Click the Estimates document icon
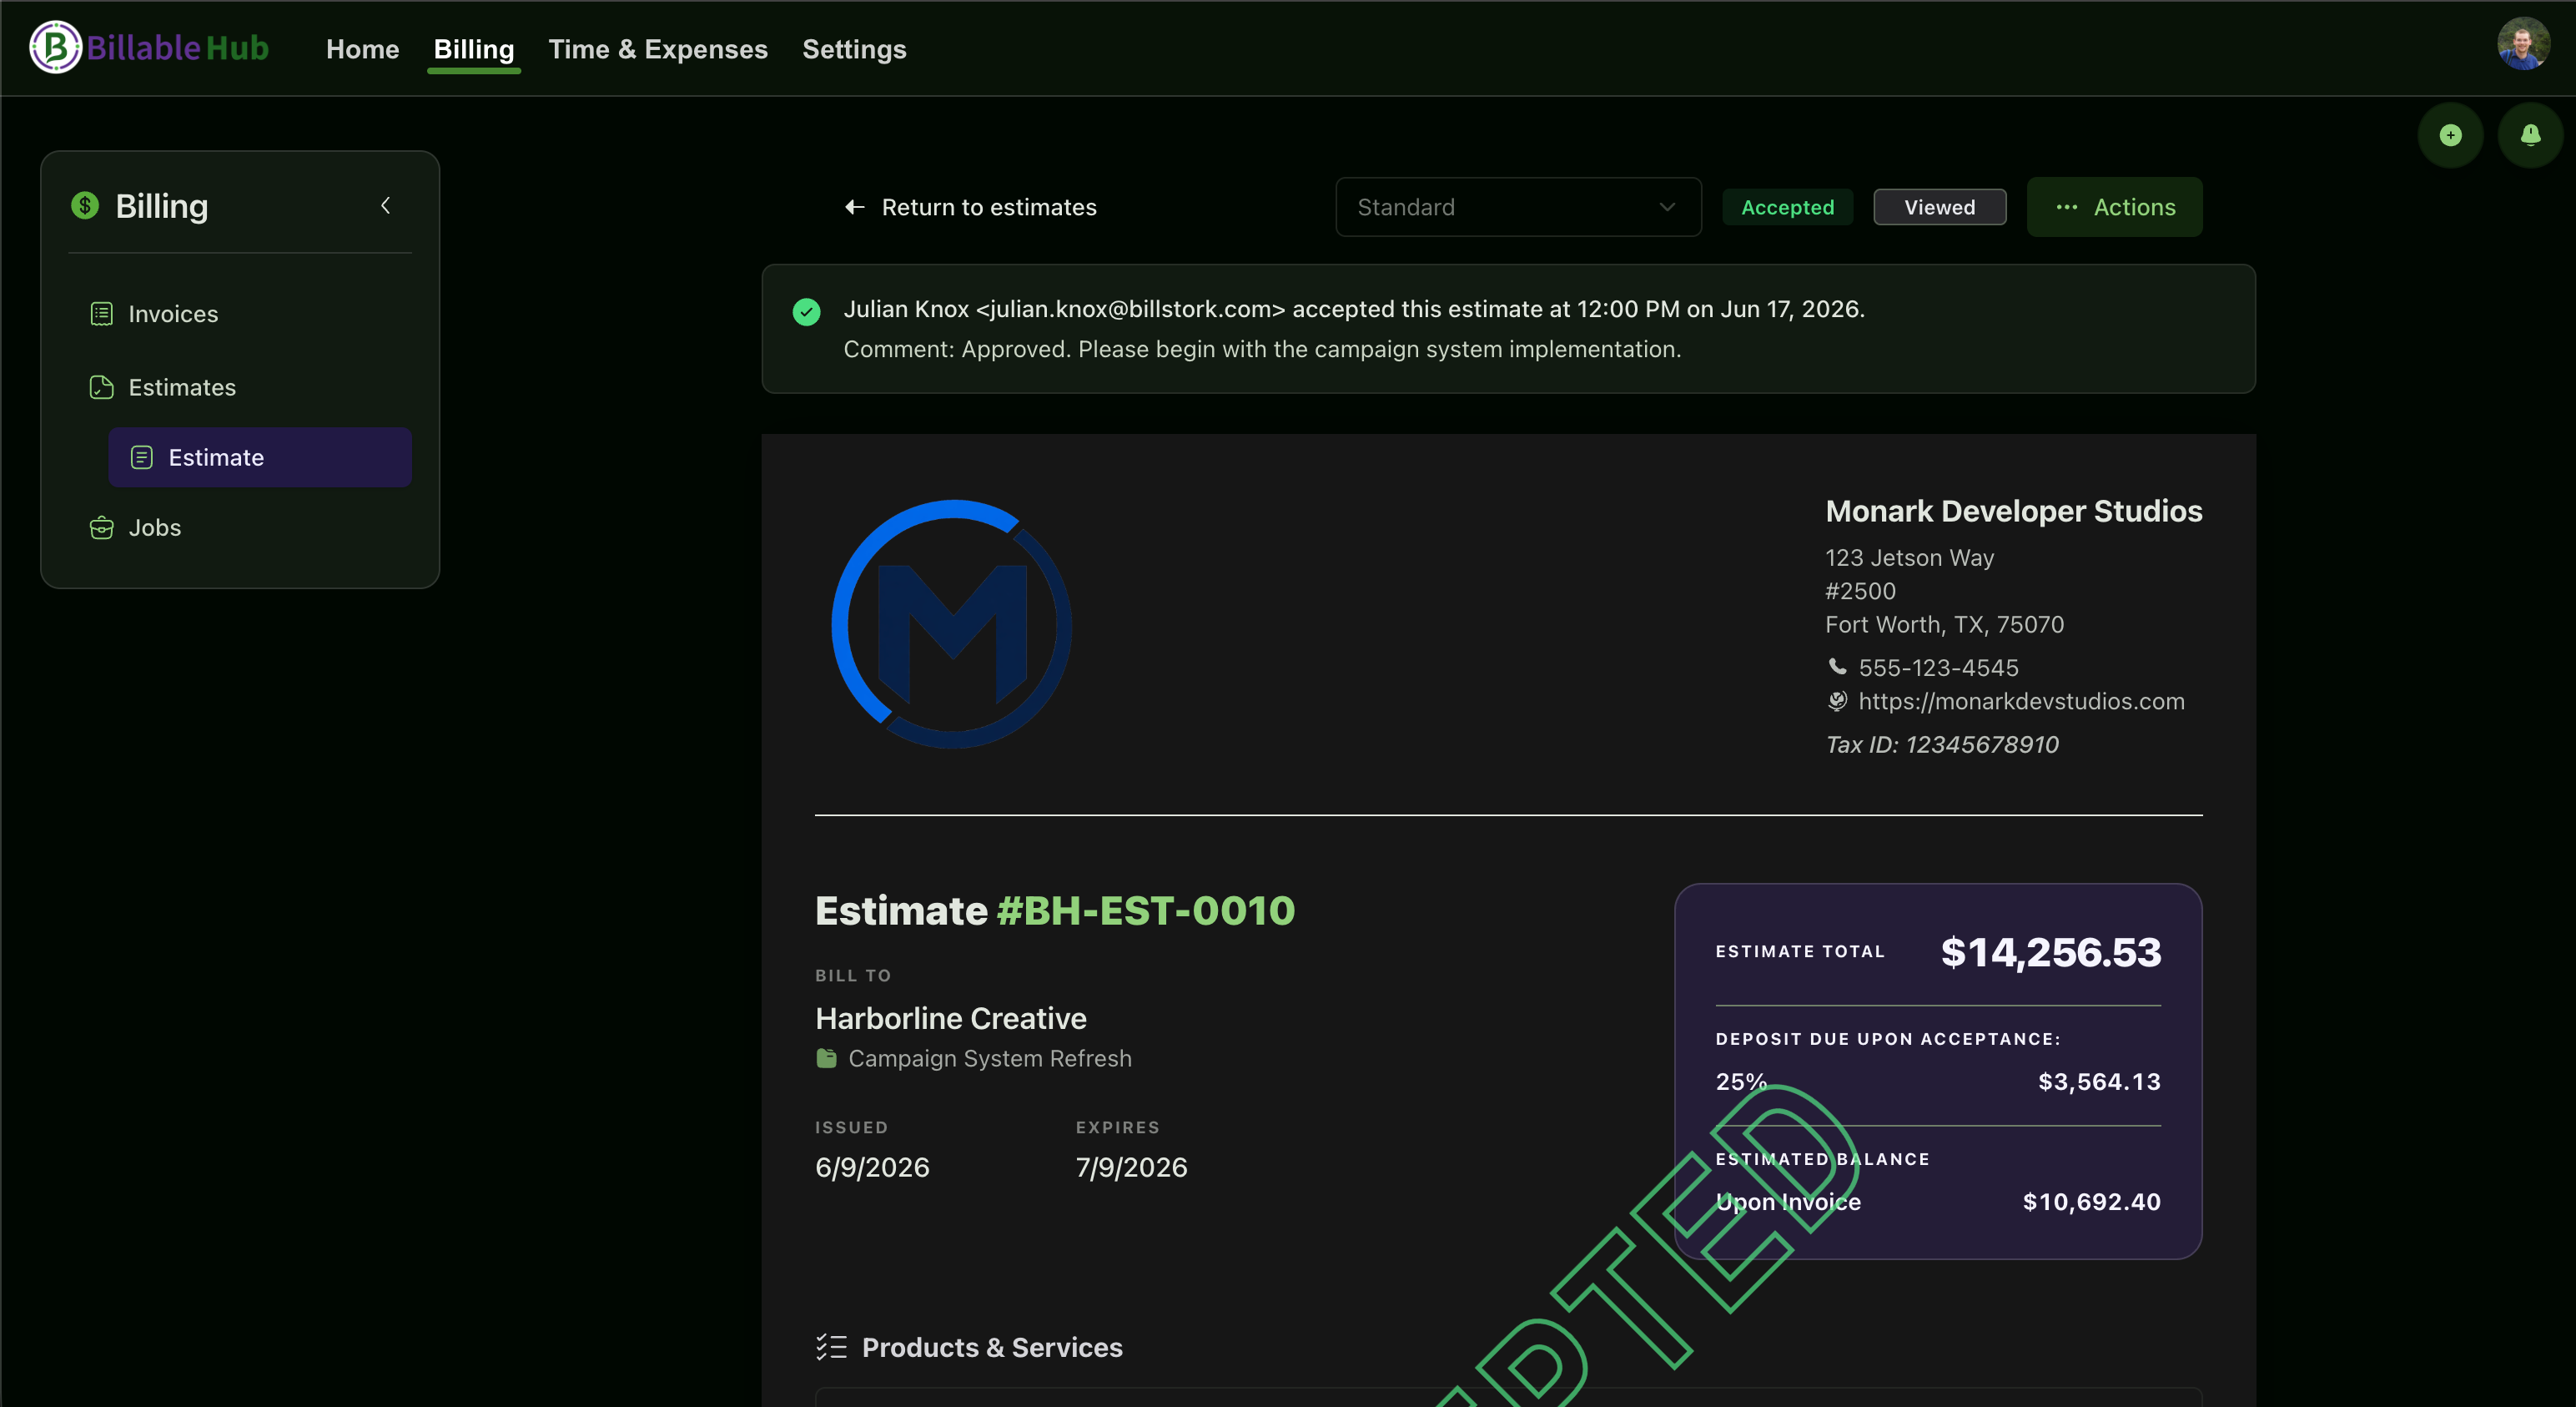 pos(102,387)
